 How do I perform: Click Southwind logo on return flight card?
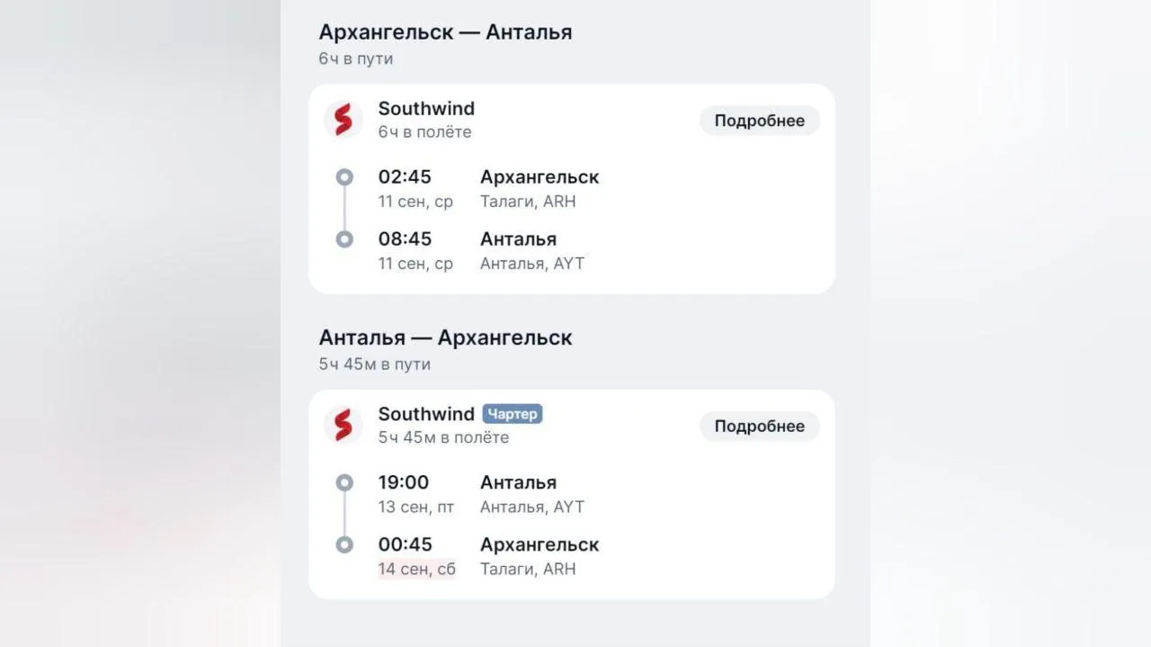pos(344,425)
